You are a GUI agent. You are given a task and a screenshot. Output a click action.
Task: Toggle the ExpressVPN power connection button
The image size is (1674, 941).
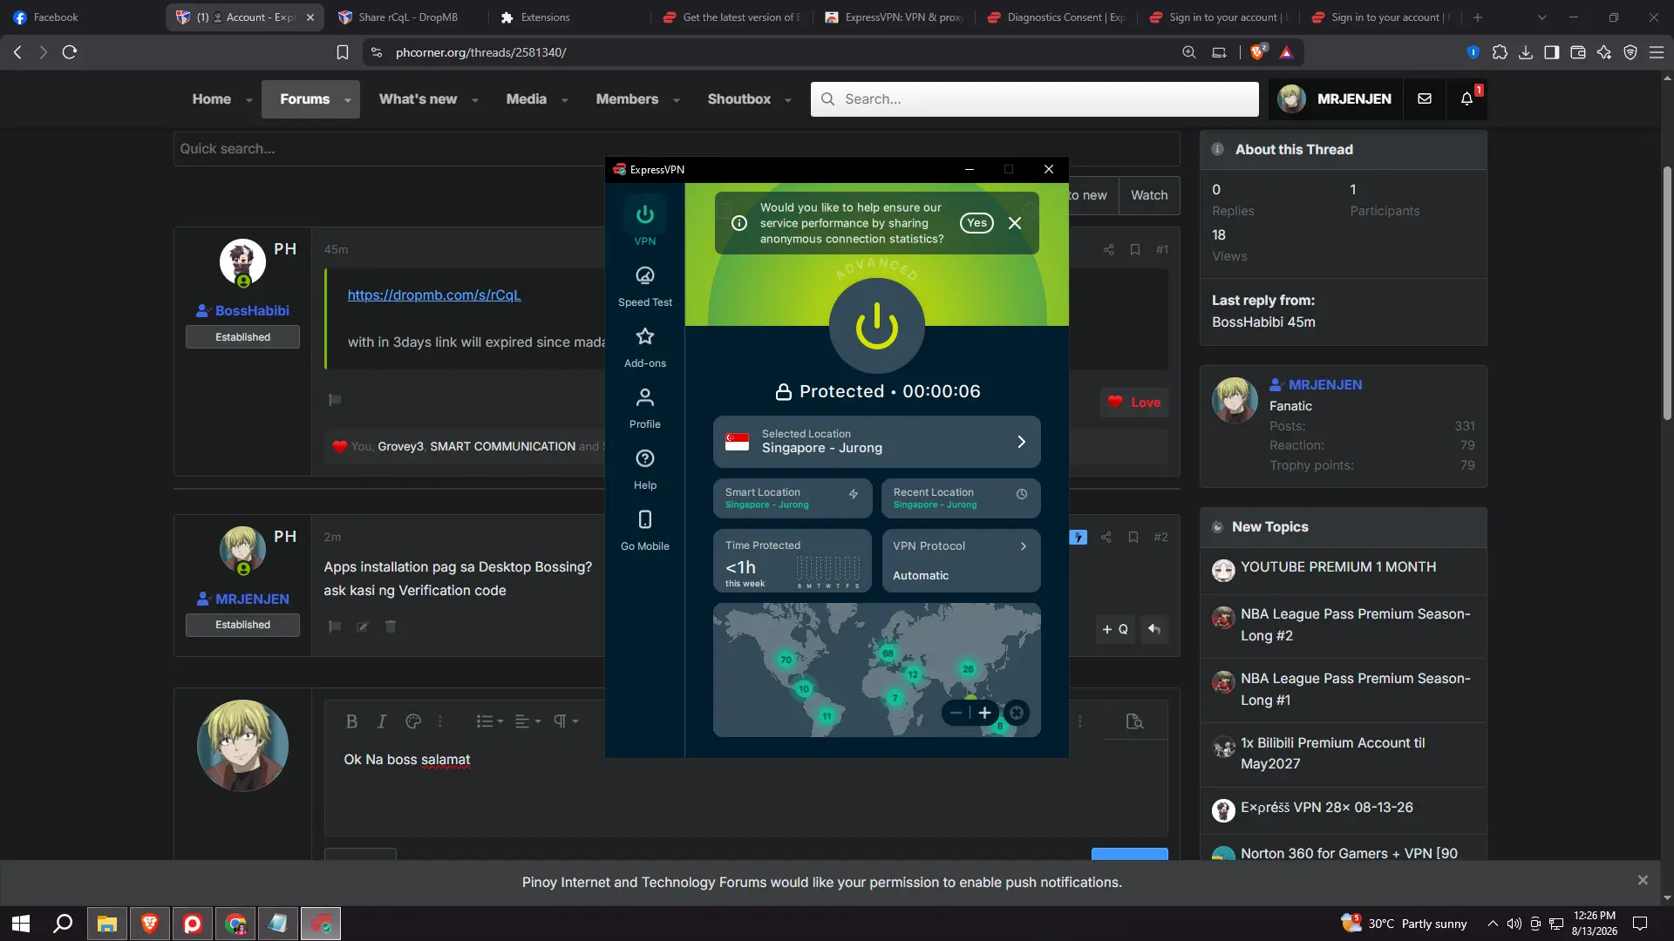click(876, 326)
